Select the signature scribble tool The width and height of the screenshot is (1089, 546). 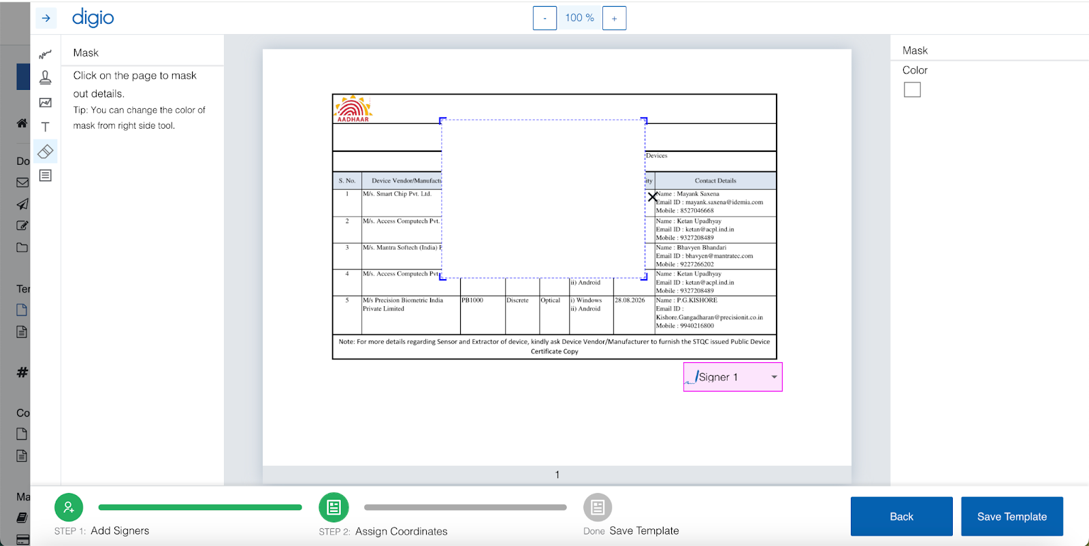(x=46, y=54)
